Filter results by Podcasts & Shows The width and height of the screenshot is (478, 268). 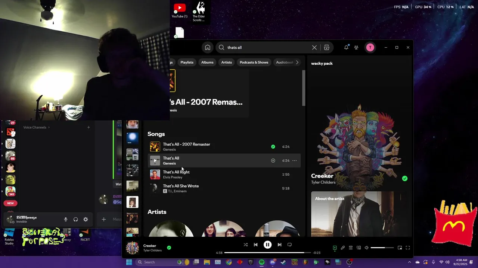point(254,62)
